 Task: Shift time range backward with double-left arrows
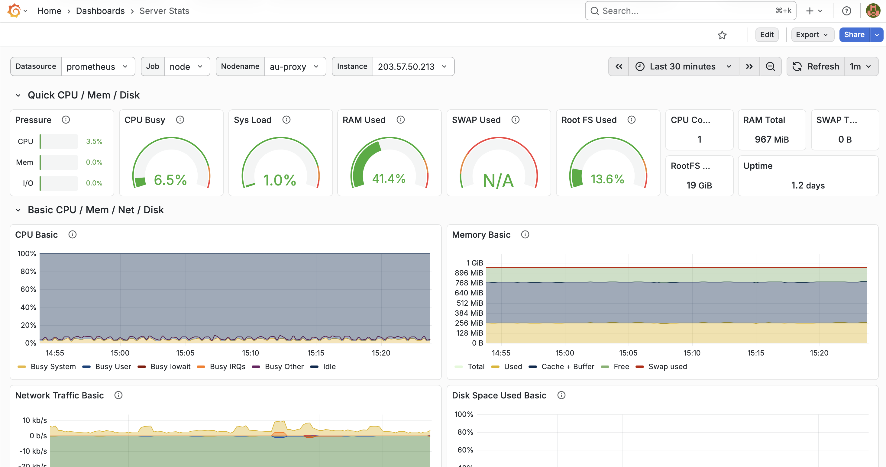pyautogui.click(x=619, y=66)
